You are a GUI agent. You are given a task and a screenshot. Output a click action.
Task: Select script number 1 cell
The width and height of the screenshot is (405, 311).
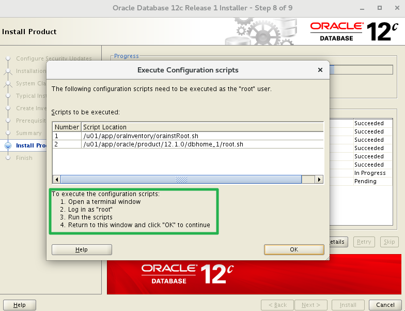(67, 136)
